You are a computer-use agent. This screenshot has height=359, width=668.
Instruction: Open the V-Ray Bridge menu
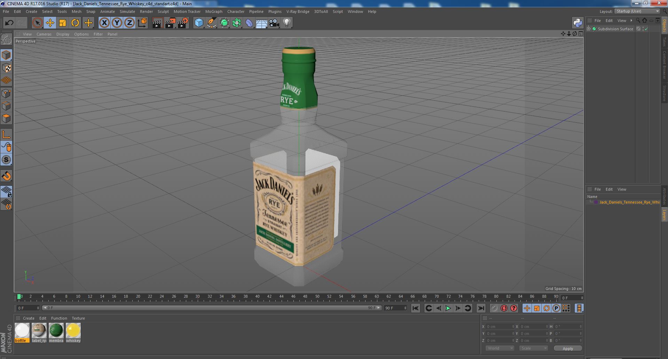(298, 12)
